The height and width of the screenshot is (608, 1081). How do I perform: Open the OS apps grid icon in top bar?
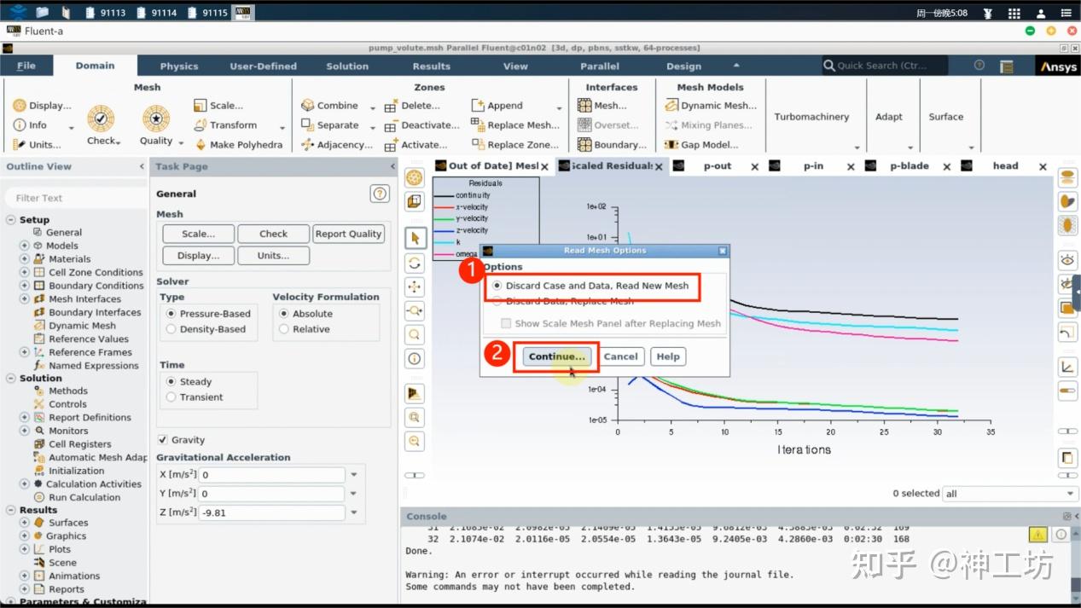(x=1014, y=13)
